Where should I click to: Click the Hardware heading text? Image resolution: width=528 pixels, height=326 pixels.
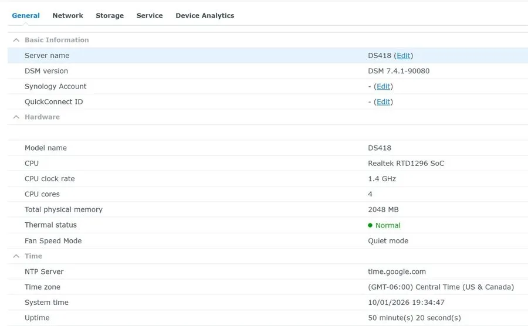click(x=42, y=117)
